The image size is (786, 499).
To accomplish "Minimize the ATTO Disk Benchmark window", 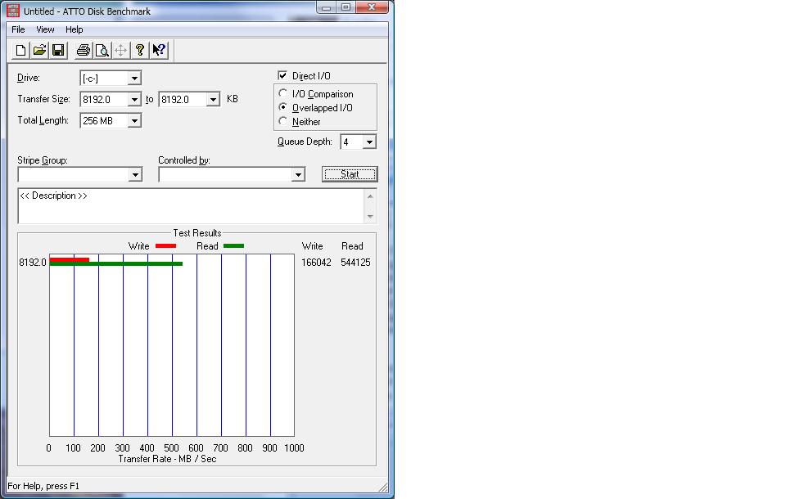I will tap(327, 7).
